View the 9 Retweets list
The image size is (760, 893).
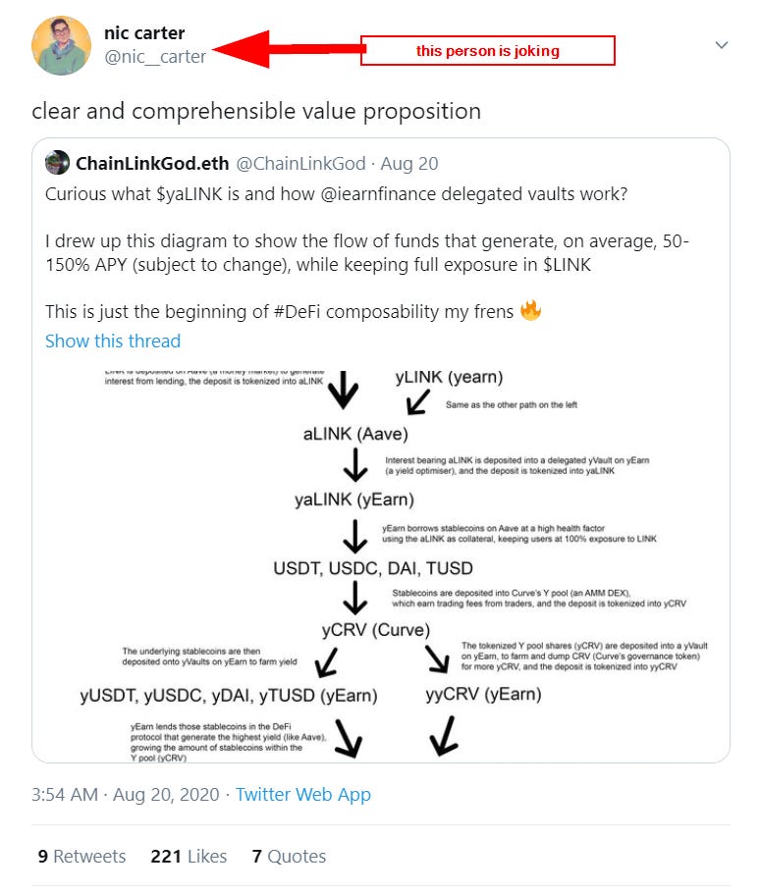click(x=81, y=856)
